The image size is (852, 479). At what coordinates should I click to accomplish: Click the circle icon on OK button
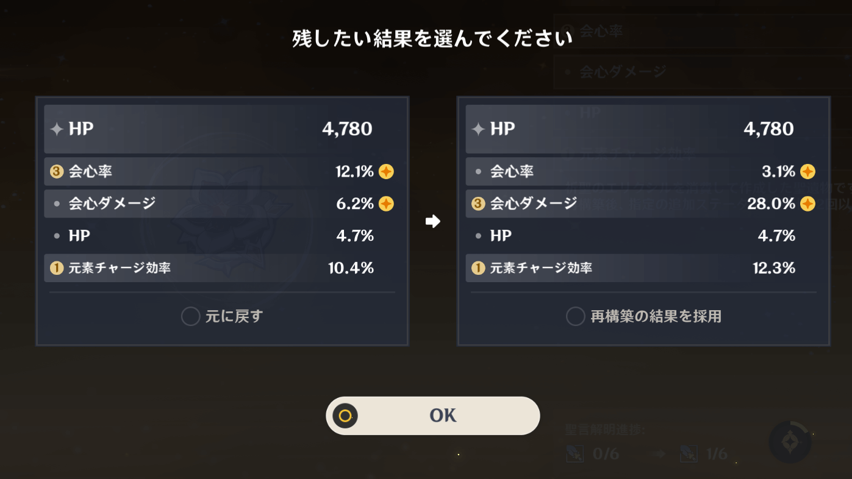345,416
